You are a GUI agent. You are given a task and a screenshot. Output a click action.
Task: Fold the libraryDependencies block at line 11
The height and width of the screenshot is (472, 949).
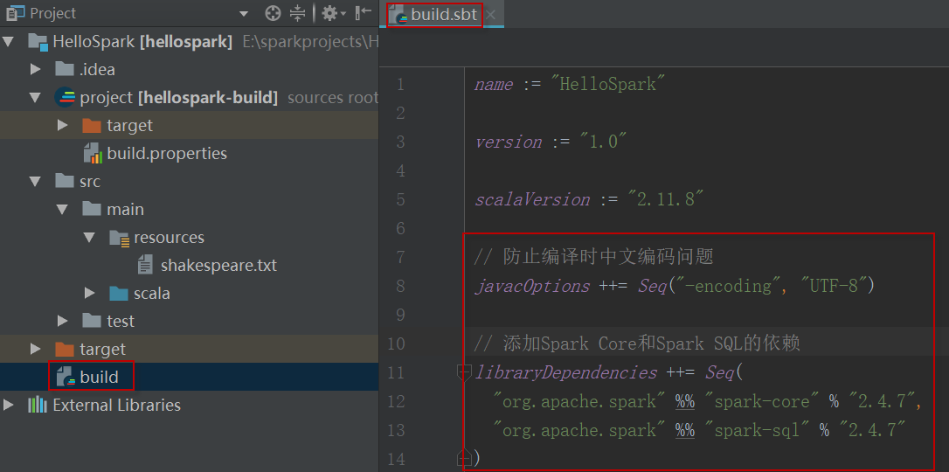pyautogui.click(x=464, y=372)
